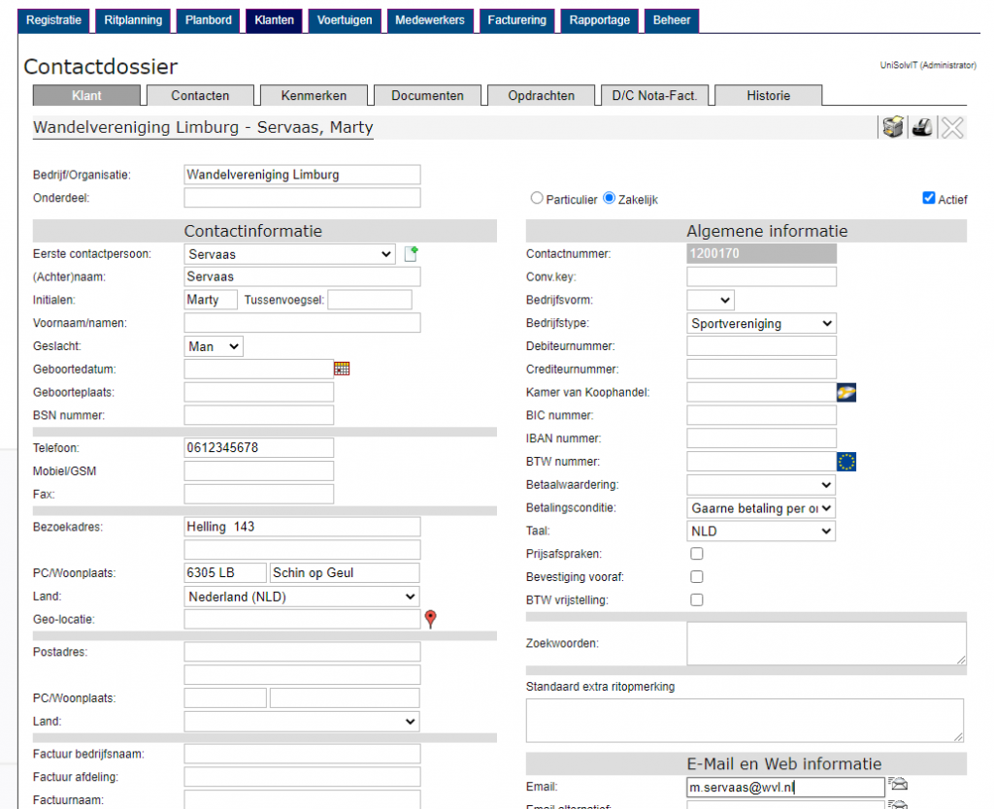Screen dimensions: 994x809
Task: Open the Betalingsconditie dropdown
Action: (761, 508)
